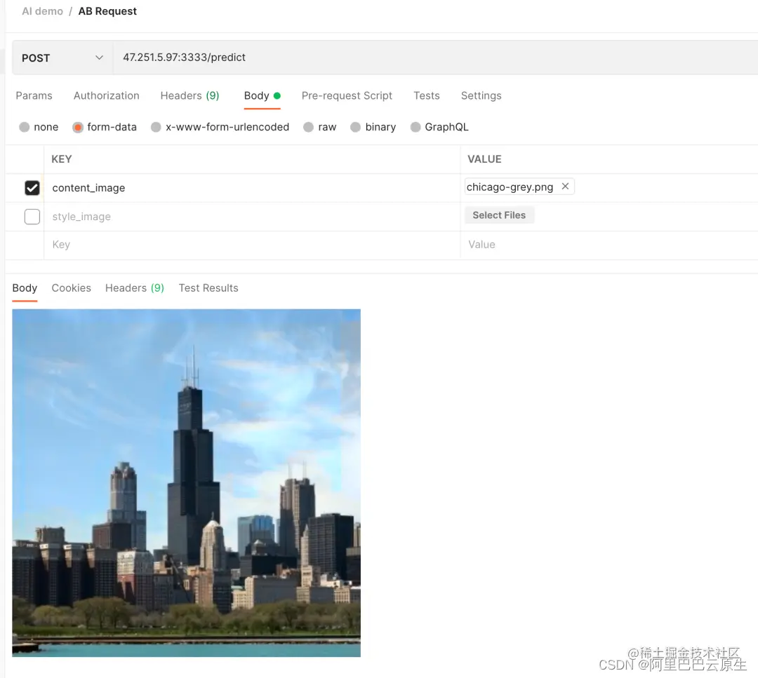Viewport: 758px width, 678px height.
Task: Switch to the Pre-request Script tab
Action: tap(347, 95)
